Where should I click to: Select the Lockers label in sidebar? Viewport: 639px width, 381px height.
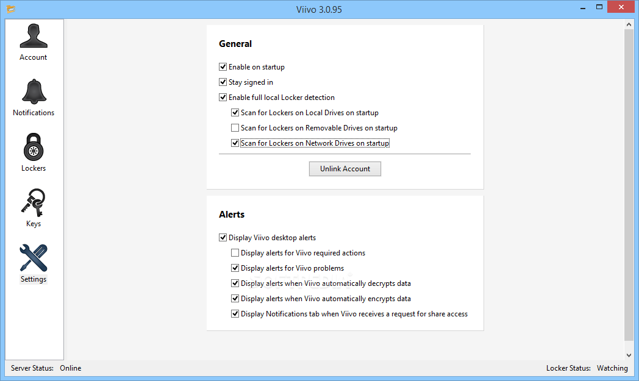coord(34,168)
